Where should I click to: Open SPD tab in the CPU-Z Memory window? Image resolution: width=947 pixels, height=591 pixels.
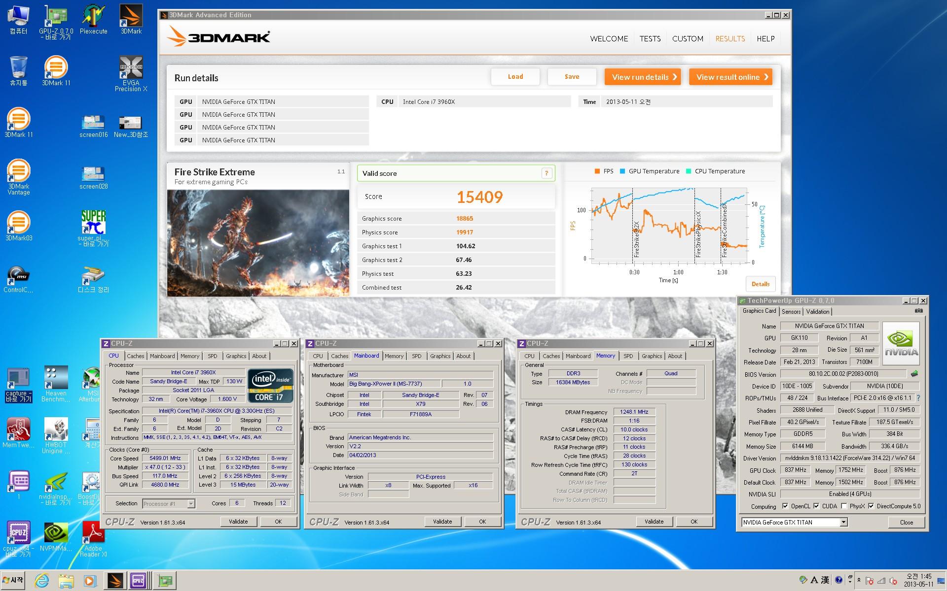click(628, 356)
